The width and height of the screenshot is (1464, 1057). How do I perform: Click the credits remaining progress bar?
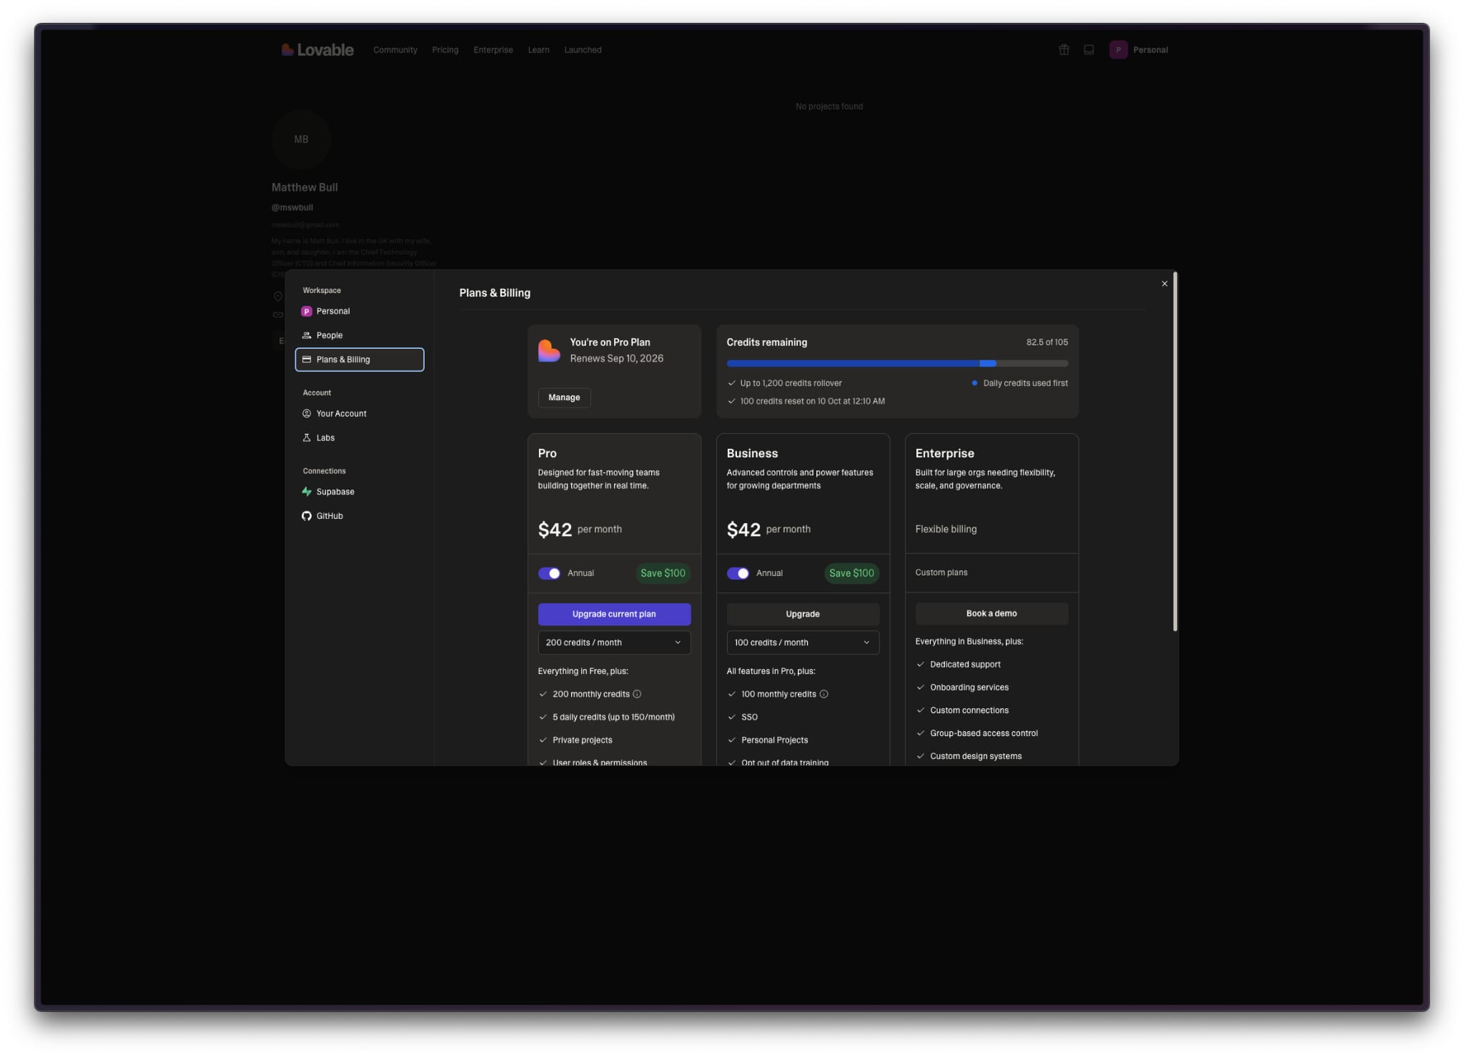coord(897,363)
